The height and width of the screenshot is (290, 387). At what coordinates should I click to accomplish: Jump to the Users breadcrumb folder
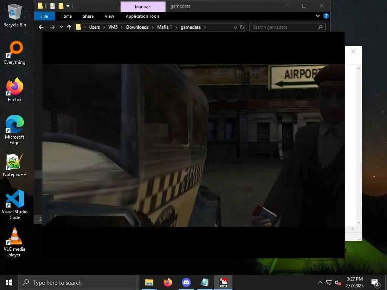pos(94,27)
